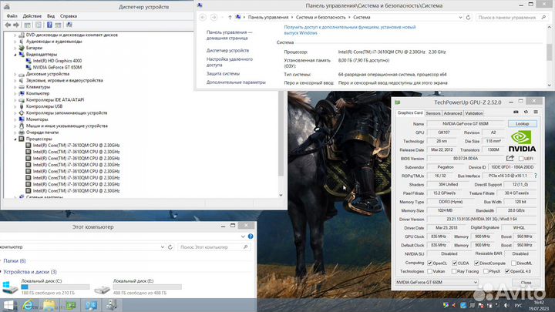Click the Control Panel search field
This screenshot has width=555, height=312.
point(512,17)
